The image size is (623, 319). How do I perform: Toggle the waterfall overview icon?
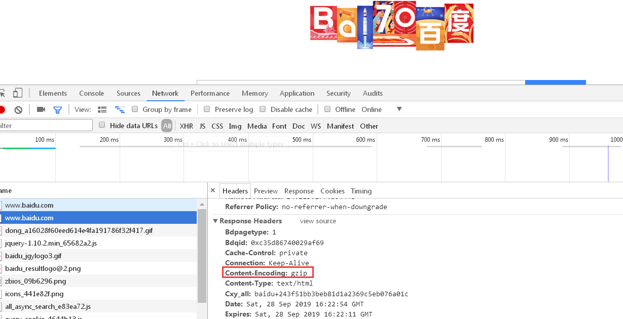click(x=120, y=109)
